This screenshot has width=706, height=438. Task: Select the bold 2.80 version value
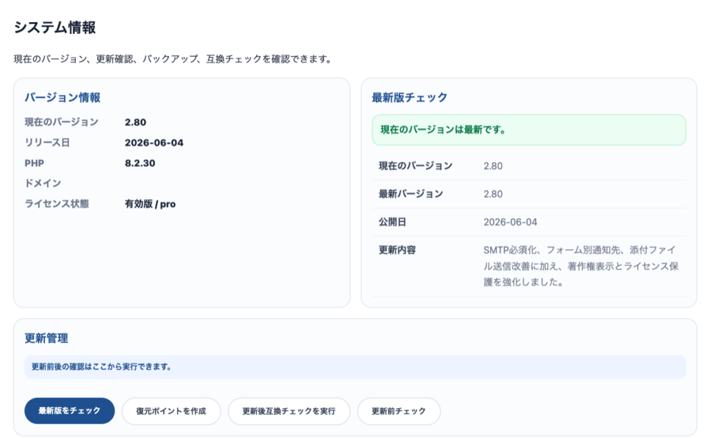pyautogui.click(x=136, y=122)
